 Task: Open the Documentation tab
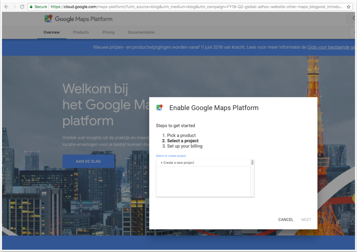(141, 32)
